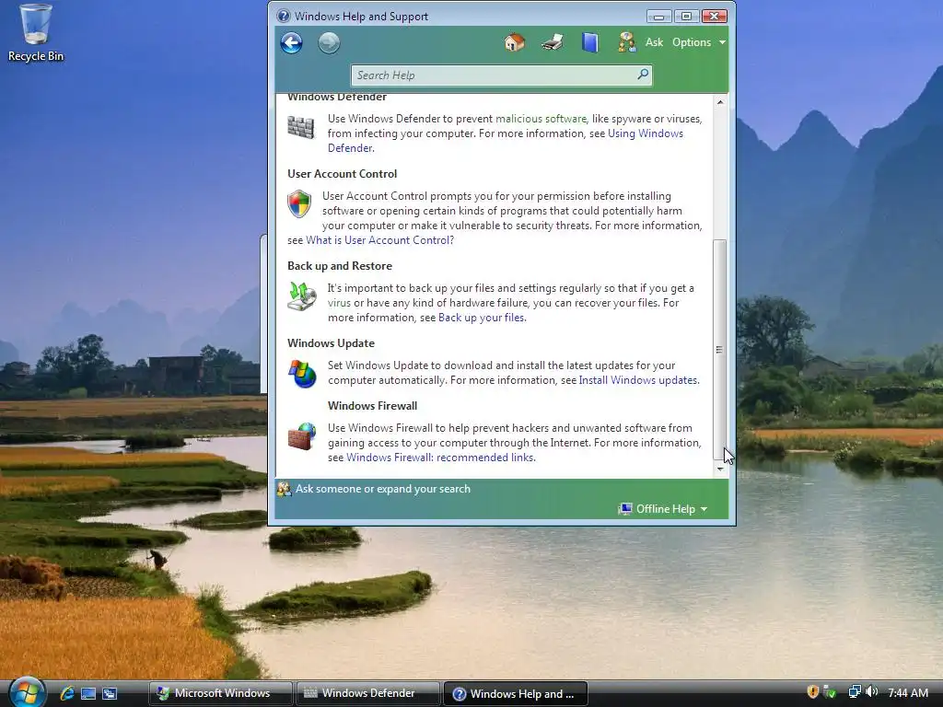Click the scrollbar down arrow in help pane

[720, 469]
